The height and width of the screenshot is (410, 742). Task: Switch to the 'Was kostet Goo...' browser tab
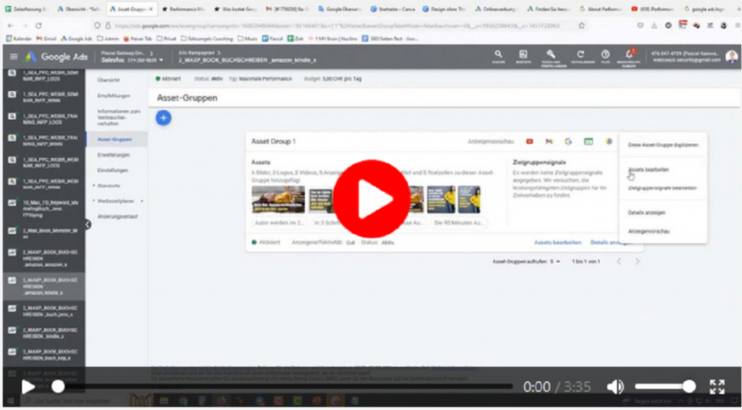pyautogui.click(x=236, y=9)
